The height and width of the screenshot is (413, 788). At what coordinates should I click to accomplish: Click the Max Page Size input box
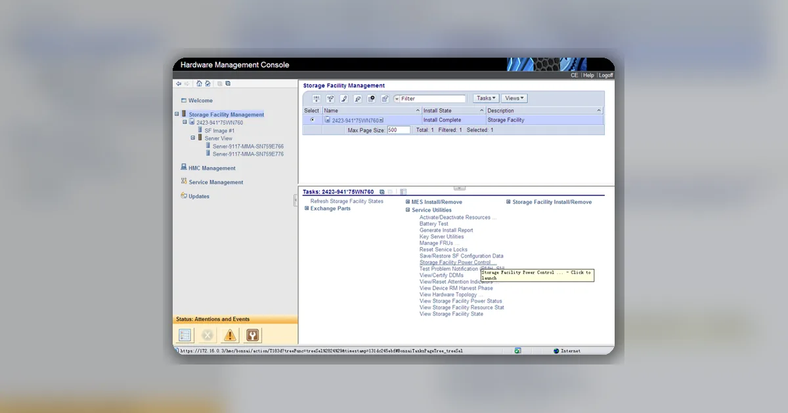coord(399,130)
